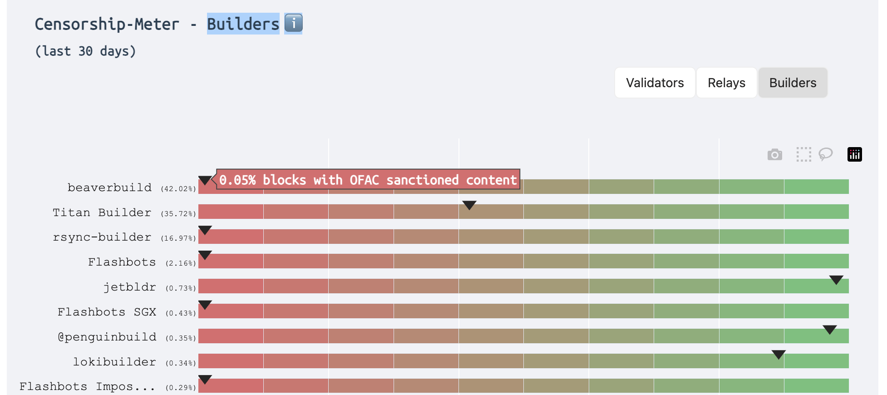Click the jetbldr triangle marker
The image size is (887, 395).
tap(836, 279)
